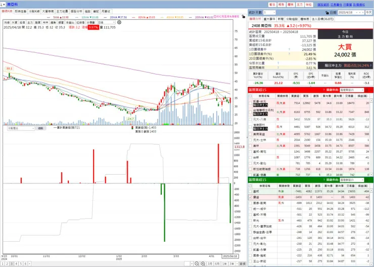Image resolution: width=374 pixels, height=267 pixels.
Task: Click the 60MA legend line swatch
Action: pyautogui.click(x=133, y=17)
